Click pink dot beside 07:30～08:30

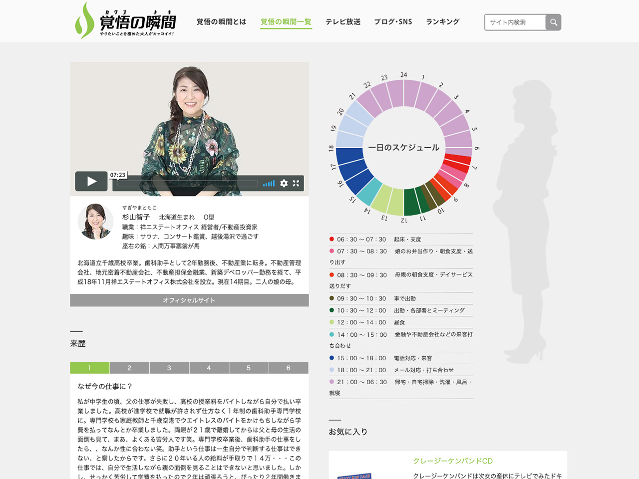click(x=331, y=251)
